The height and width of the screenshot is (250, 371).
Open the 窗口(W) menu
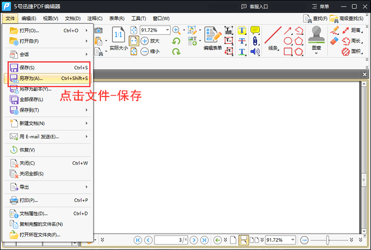(161, 18)
